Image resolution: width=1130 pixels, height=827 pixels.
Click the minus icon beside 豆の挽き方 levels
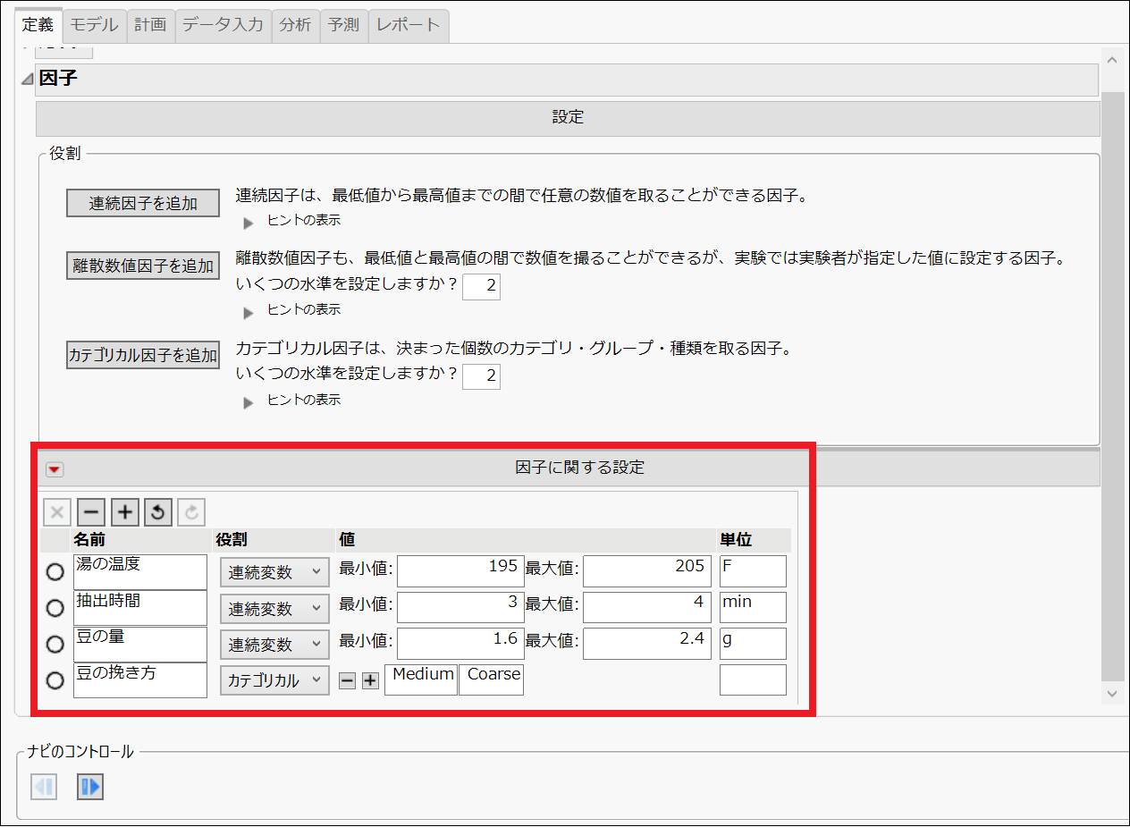[348, 679]
